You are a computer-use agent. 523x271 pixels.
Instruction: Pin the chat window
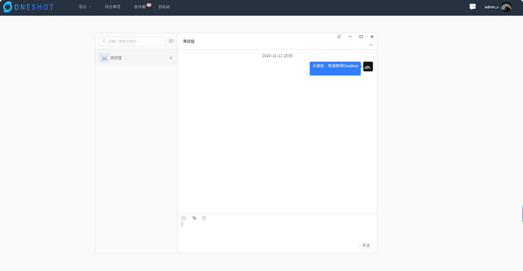pos(339,37)
